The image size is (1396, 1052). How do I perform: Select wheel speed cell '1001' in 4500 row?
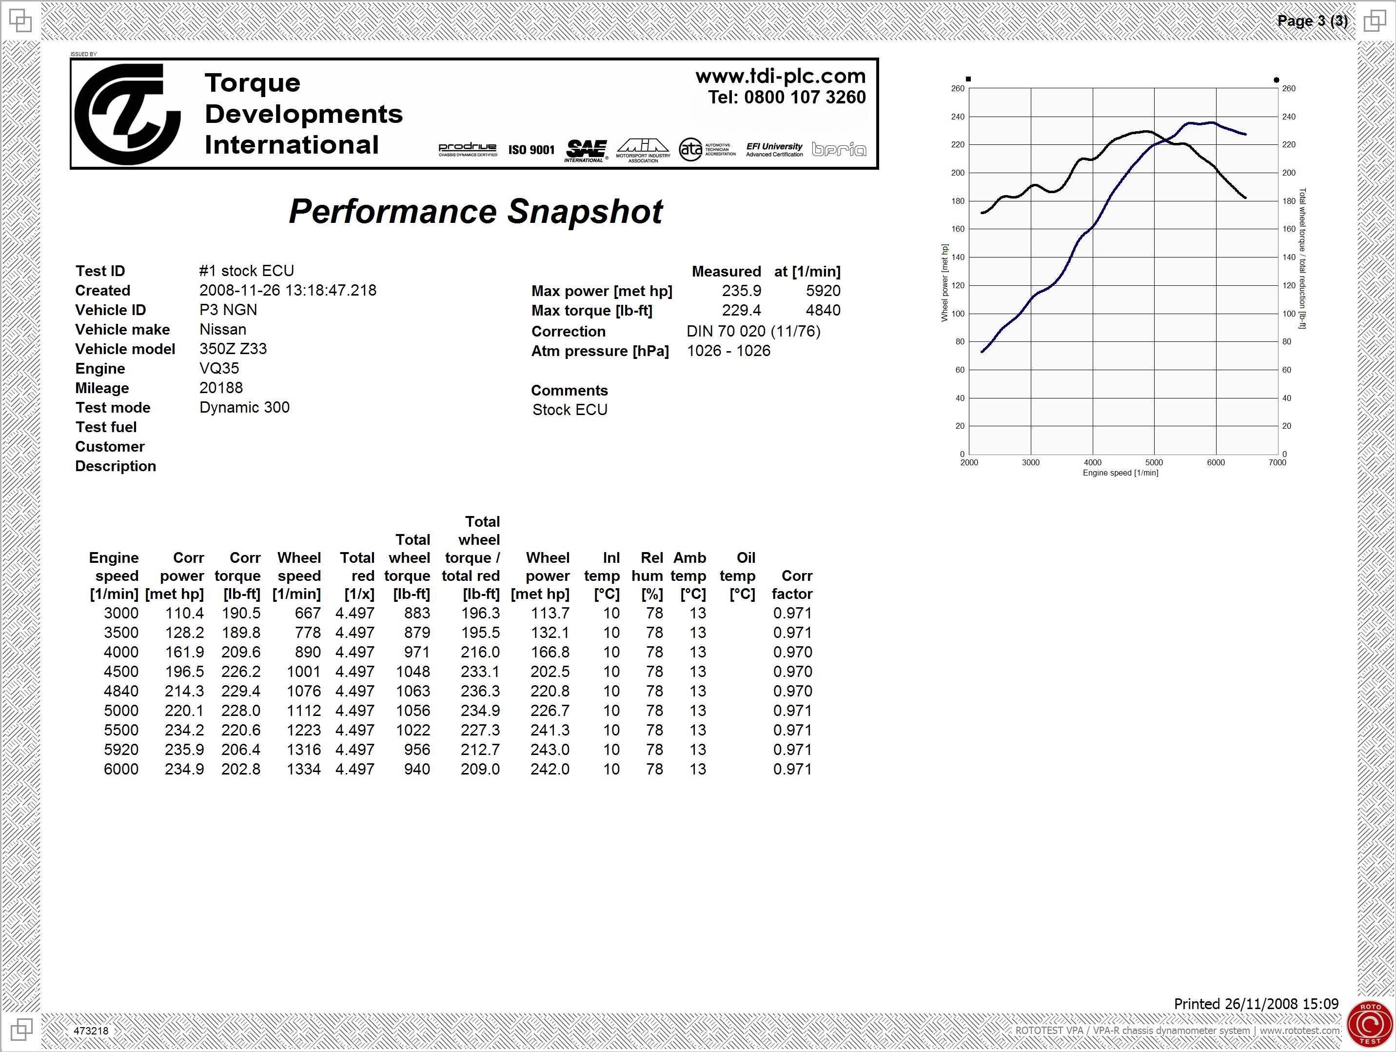coord(304,672)
